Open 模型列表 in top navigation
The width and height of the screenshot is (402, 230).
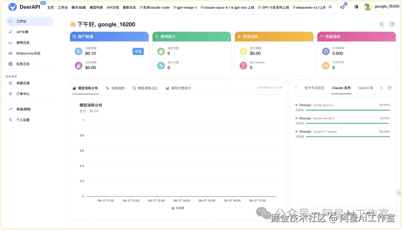tap(96, 7)
